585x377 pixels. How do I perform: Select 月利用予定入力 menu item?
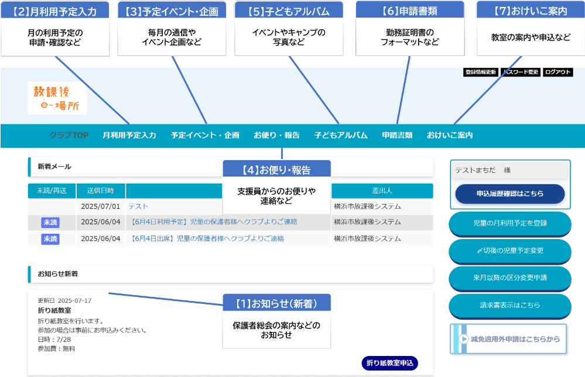129,135
